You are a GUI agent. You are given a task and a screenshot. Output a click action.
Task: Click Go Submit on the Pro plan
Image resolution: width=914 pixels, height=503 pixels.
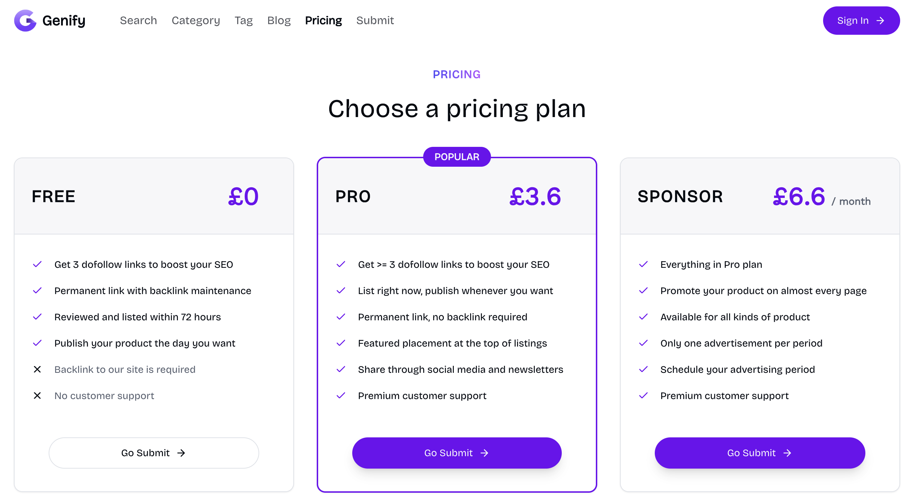click(457, 453)
